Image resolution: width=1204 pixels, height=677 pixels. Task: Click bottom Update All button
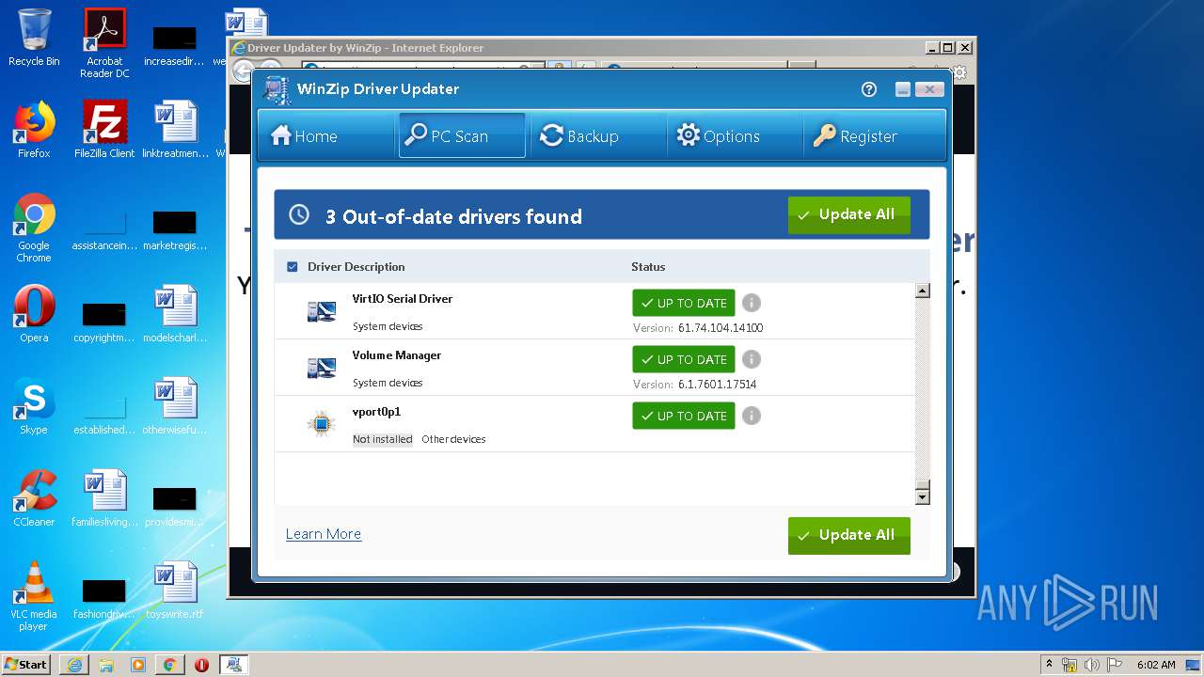[x=849, y=536]
